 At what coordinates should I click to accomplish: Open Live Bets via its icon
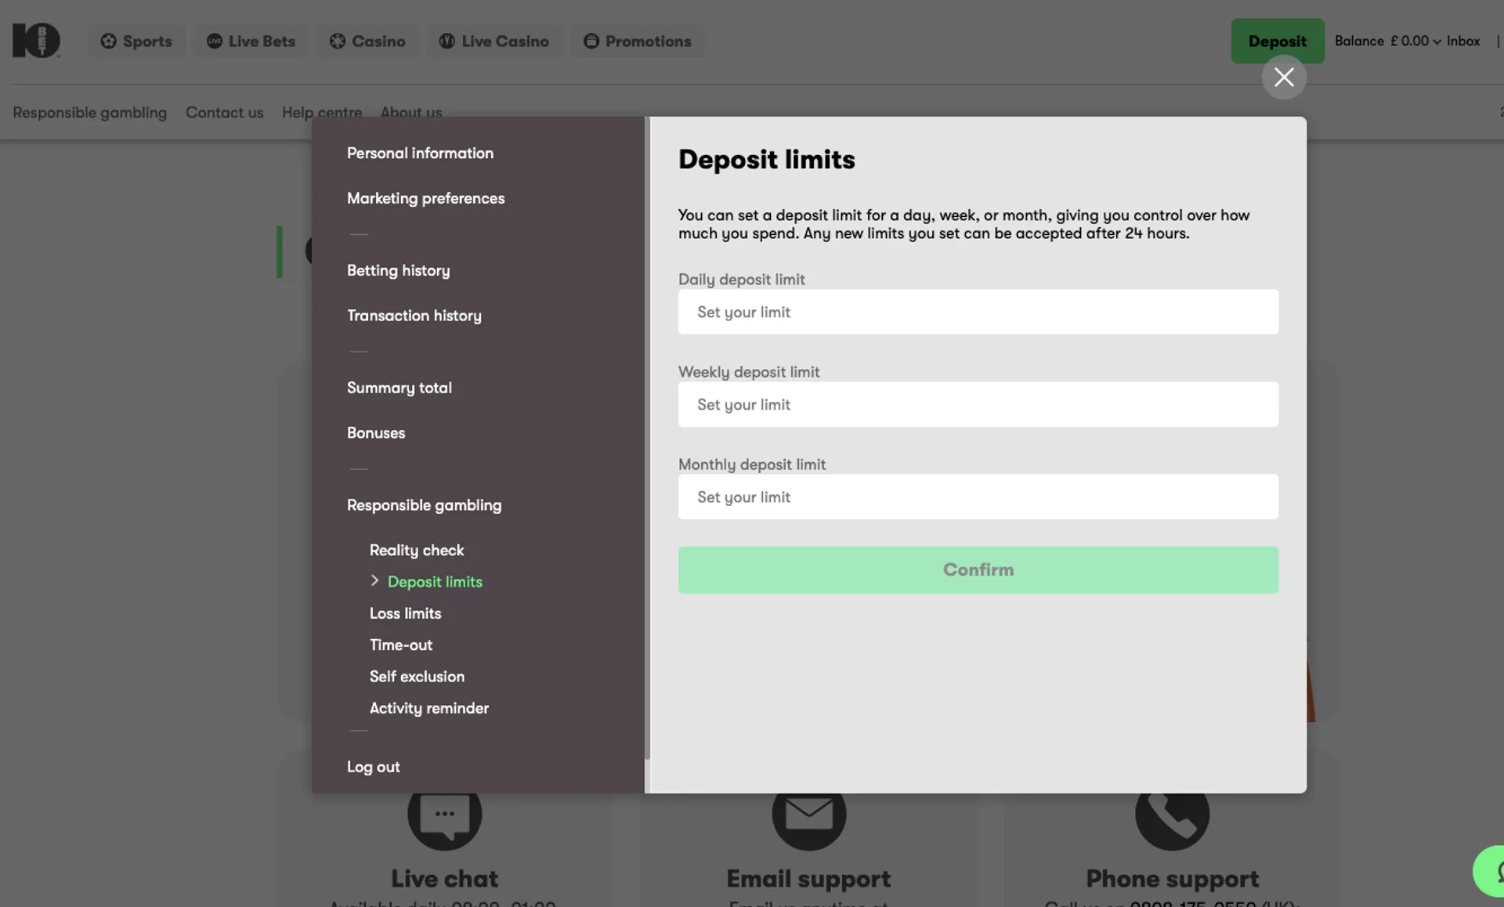[213, 41]
